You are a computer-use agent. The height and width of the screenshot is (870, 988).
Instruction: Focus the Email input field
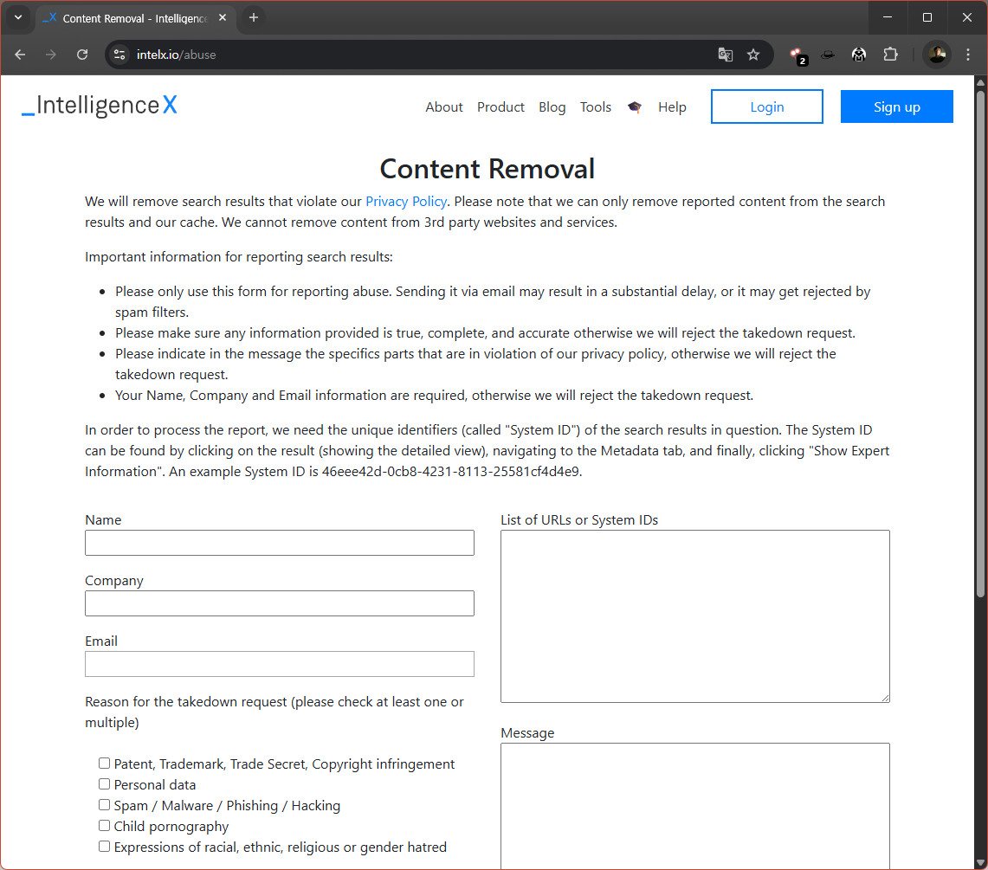tap(280, 664)
